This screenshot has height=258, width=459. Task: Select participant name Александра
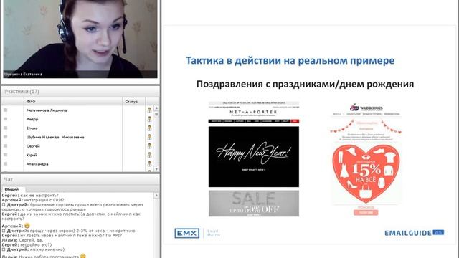pos(37,164)
